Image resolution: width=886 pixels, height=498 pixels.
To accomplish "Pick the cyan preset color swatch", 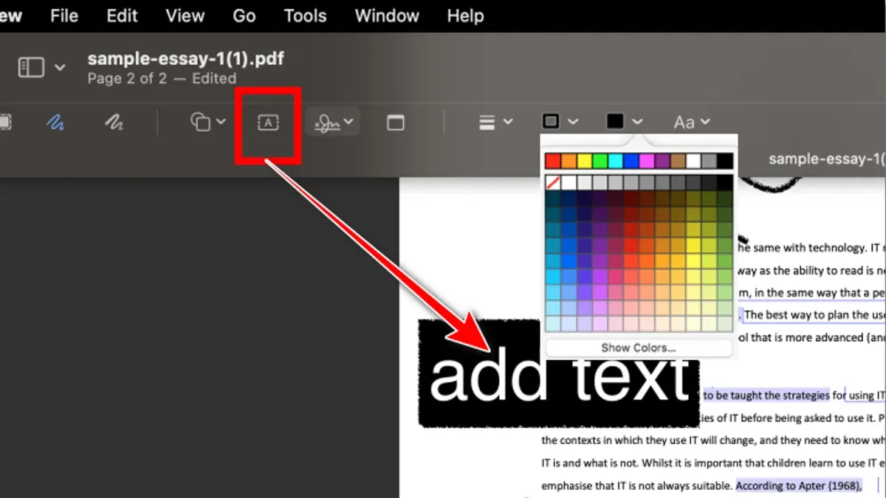I will coord(615,161).
